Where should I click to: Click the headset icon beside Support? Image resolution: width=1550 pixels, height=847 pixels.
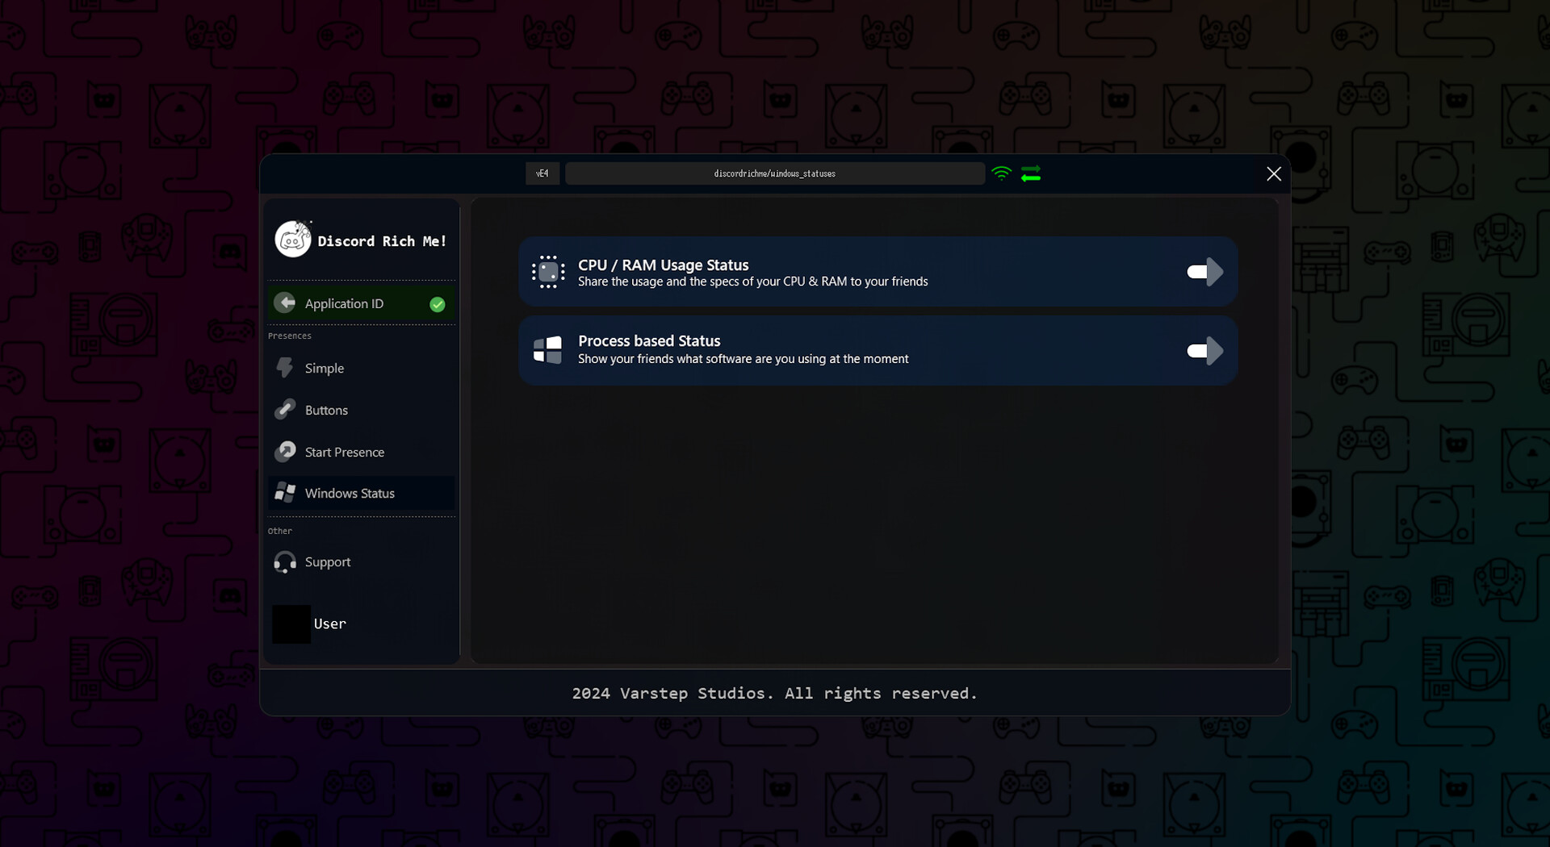pyautogui.click(x=285, y=561)
